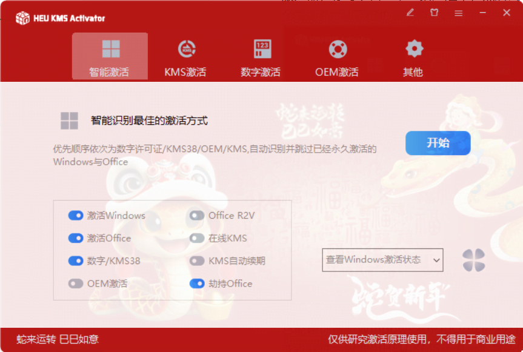The width and height of the screenshot is (523, 352).
Task: Open the hamburger menu icon
Action: [458, 13]
